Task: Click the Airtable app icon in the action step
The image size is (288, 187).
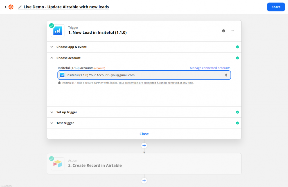Action: pos(58,164)
